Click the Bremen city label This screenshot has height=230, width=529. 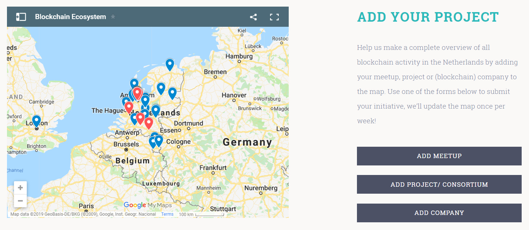pyautogui.click(x=215, y=72)
